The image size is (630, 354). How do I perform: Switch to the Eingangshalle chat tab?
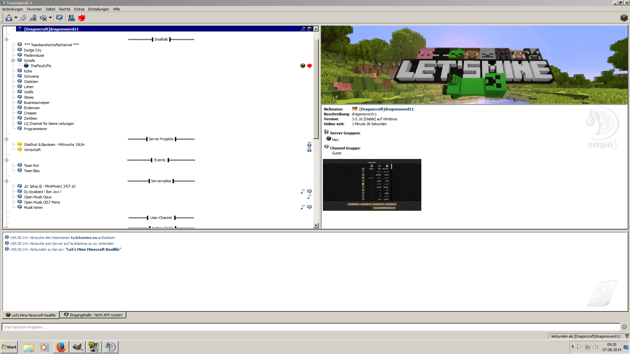click(93, 315)
